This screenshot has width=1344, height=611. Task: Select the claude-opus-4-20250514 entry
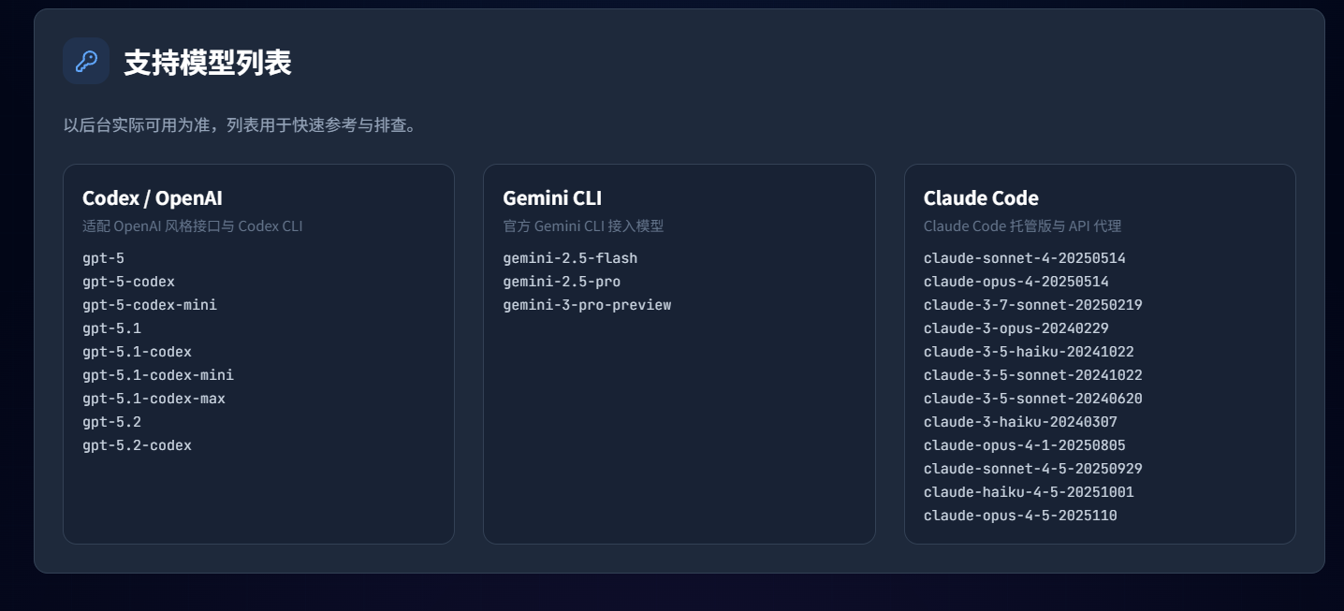pos(1015,282)
